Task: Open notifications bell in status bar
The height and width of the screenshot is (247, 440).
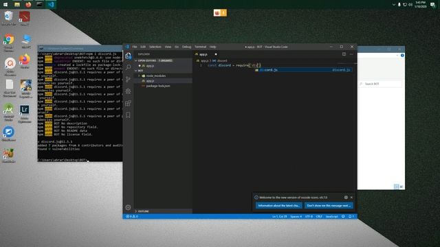Action: [351, 217]
